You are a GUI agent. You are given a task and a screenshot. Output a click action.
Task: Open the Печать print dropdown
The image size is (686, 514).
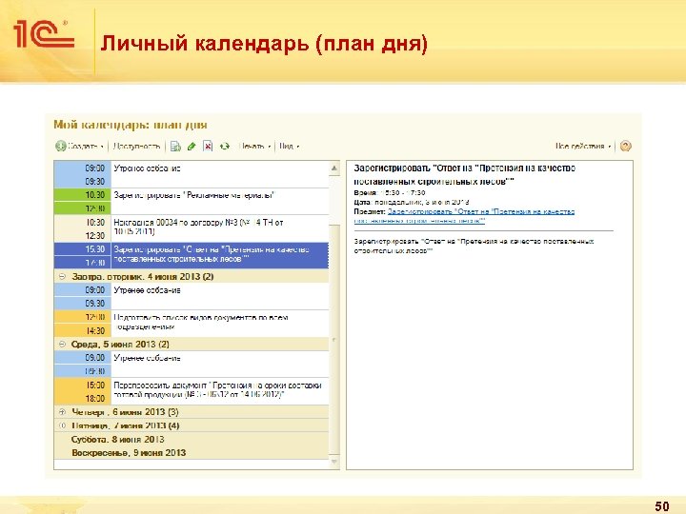coord(254,147)
